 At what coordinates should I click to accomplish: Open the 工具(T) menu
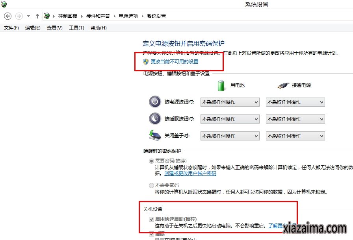coord(76,28)
